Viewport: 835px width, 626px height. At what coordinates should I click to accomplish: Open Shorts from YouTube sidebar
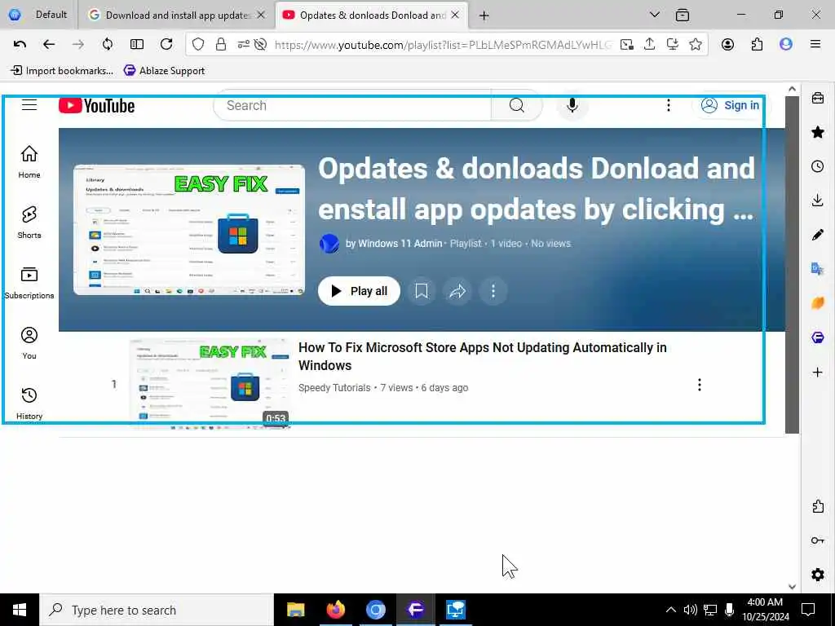[x=29, y=222]
